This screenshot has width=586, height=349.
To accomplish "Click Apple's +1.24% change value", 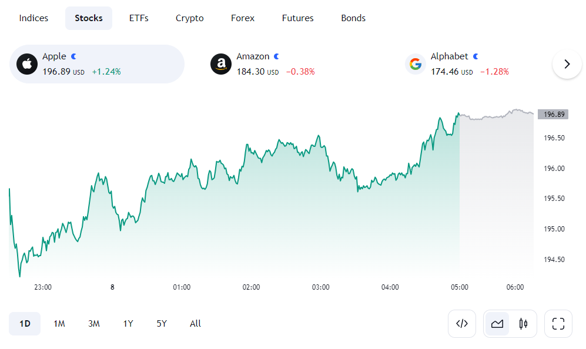I will [x=106, y=72].
